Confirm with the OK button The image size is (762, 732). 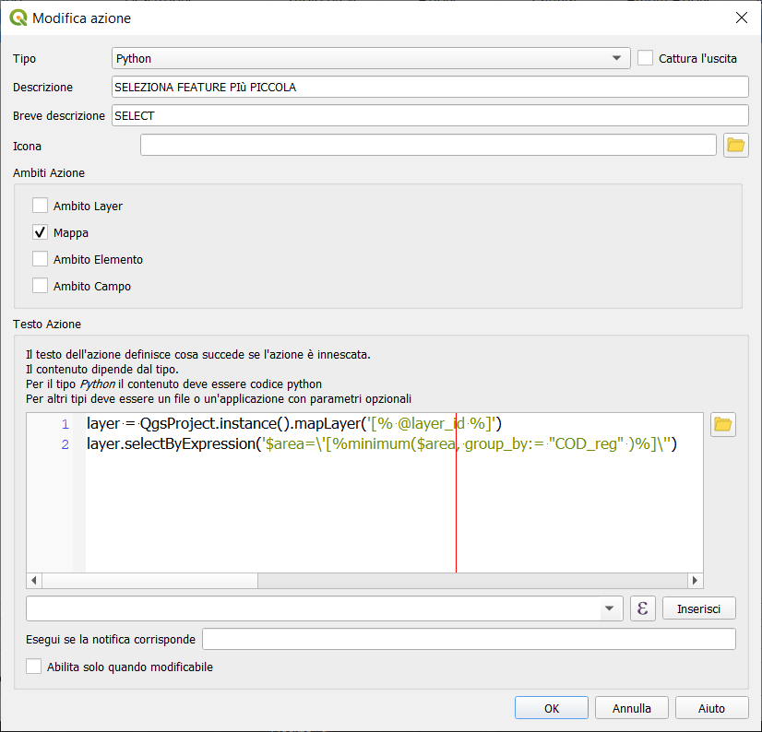click(x=552, y=709)
